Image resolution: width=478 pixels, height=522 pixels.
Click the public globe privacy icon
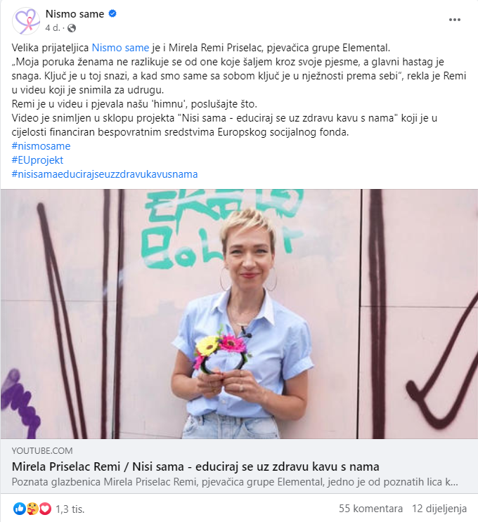(x=72, y=28)
